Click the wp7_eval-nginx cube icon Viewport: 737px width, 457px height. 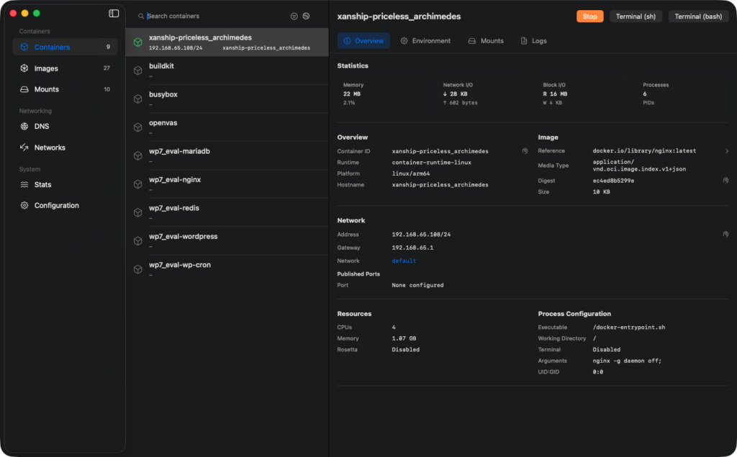point(137,184)
